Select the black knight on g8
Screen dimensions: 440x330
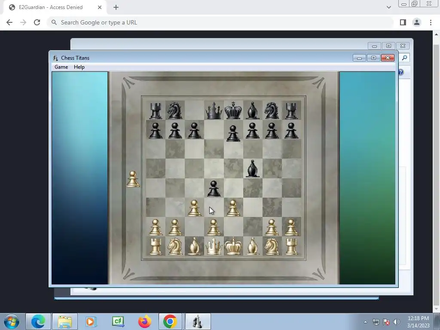272,110
